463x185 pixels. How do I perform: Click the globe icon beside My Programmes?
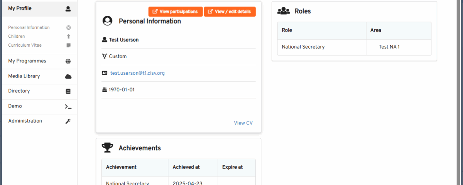point(68,61)
